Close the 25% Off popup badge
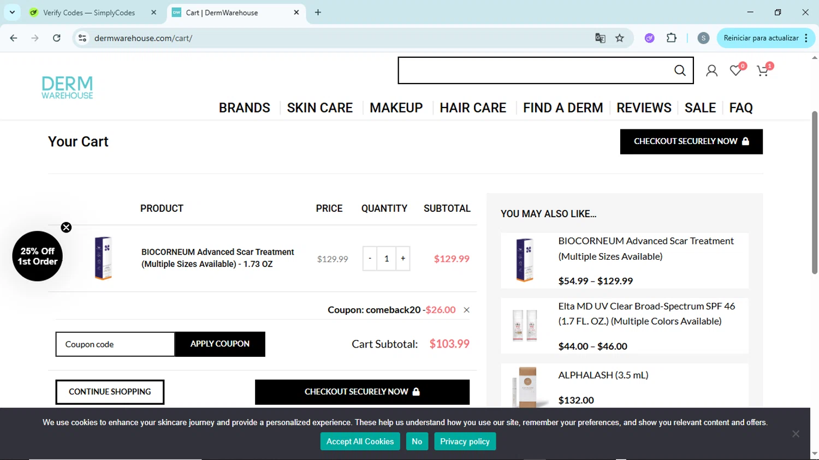 tap(66, 228)
